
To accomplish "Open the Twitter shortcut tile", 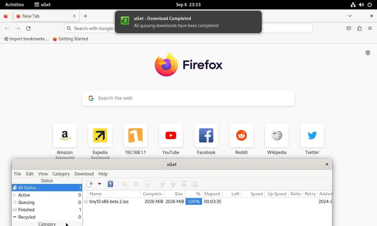I will (312, 135).
